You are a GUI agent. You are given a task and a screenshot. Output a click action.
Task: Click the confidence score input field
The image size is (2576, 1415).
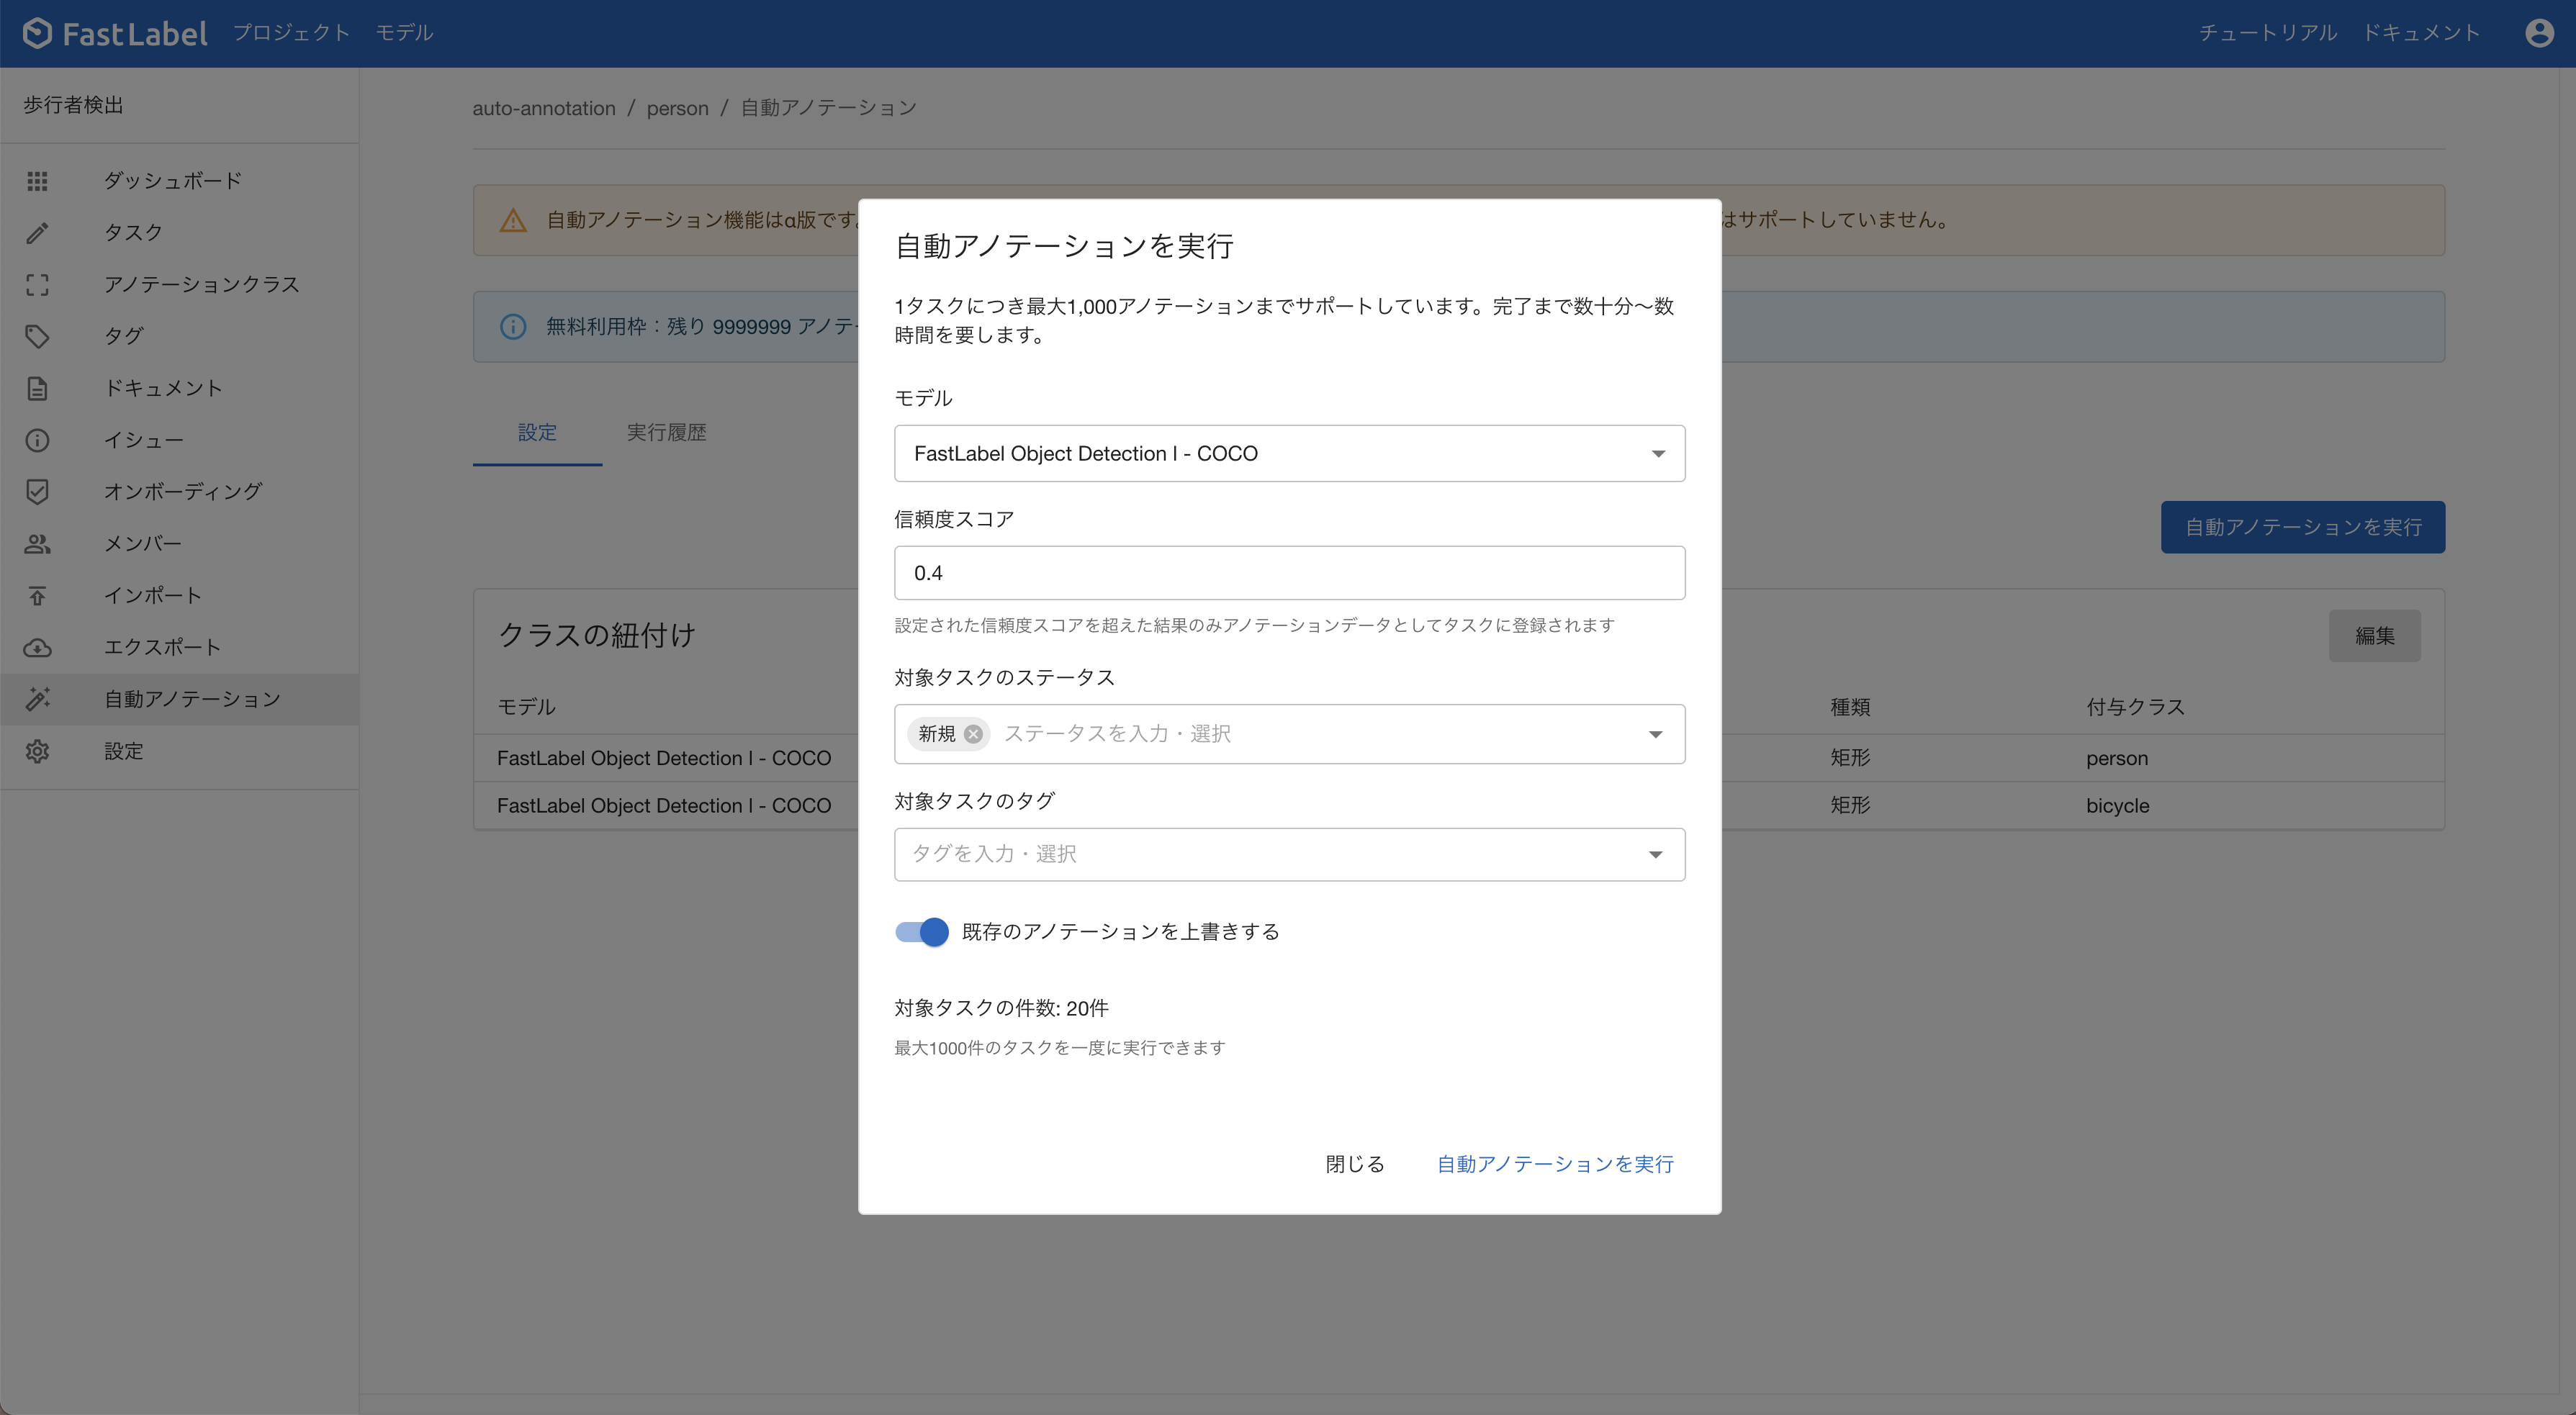click(1288, 573)
